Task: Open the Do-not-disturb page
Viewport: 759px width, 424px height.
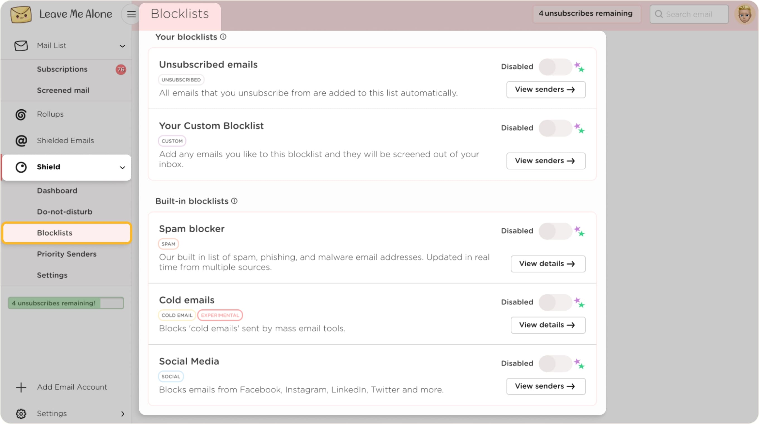Action: [65, 211]
